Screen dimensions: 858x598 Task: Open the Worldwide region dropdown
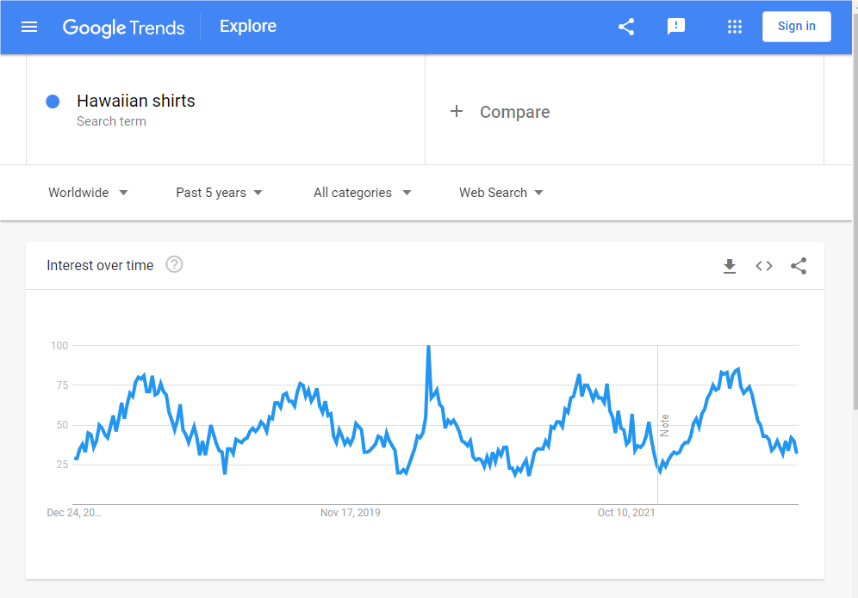88,193
